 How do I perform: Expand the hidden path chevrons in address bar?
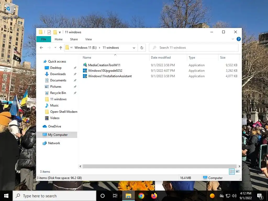[x=71, y=48]
